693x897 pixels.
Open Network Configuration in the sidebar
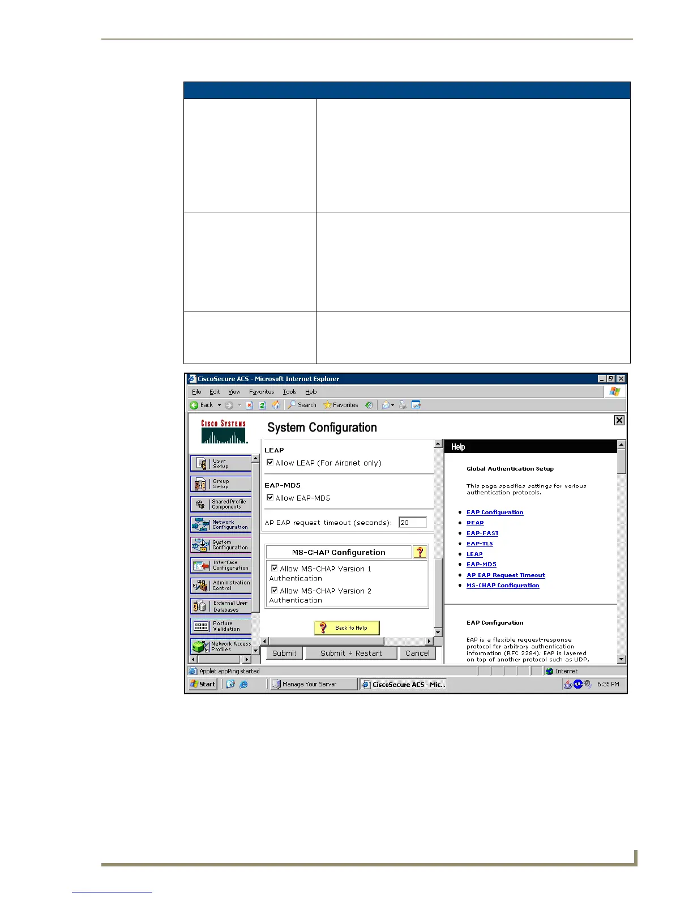(x=221, y=524)
